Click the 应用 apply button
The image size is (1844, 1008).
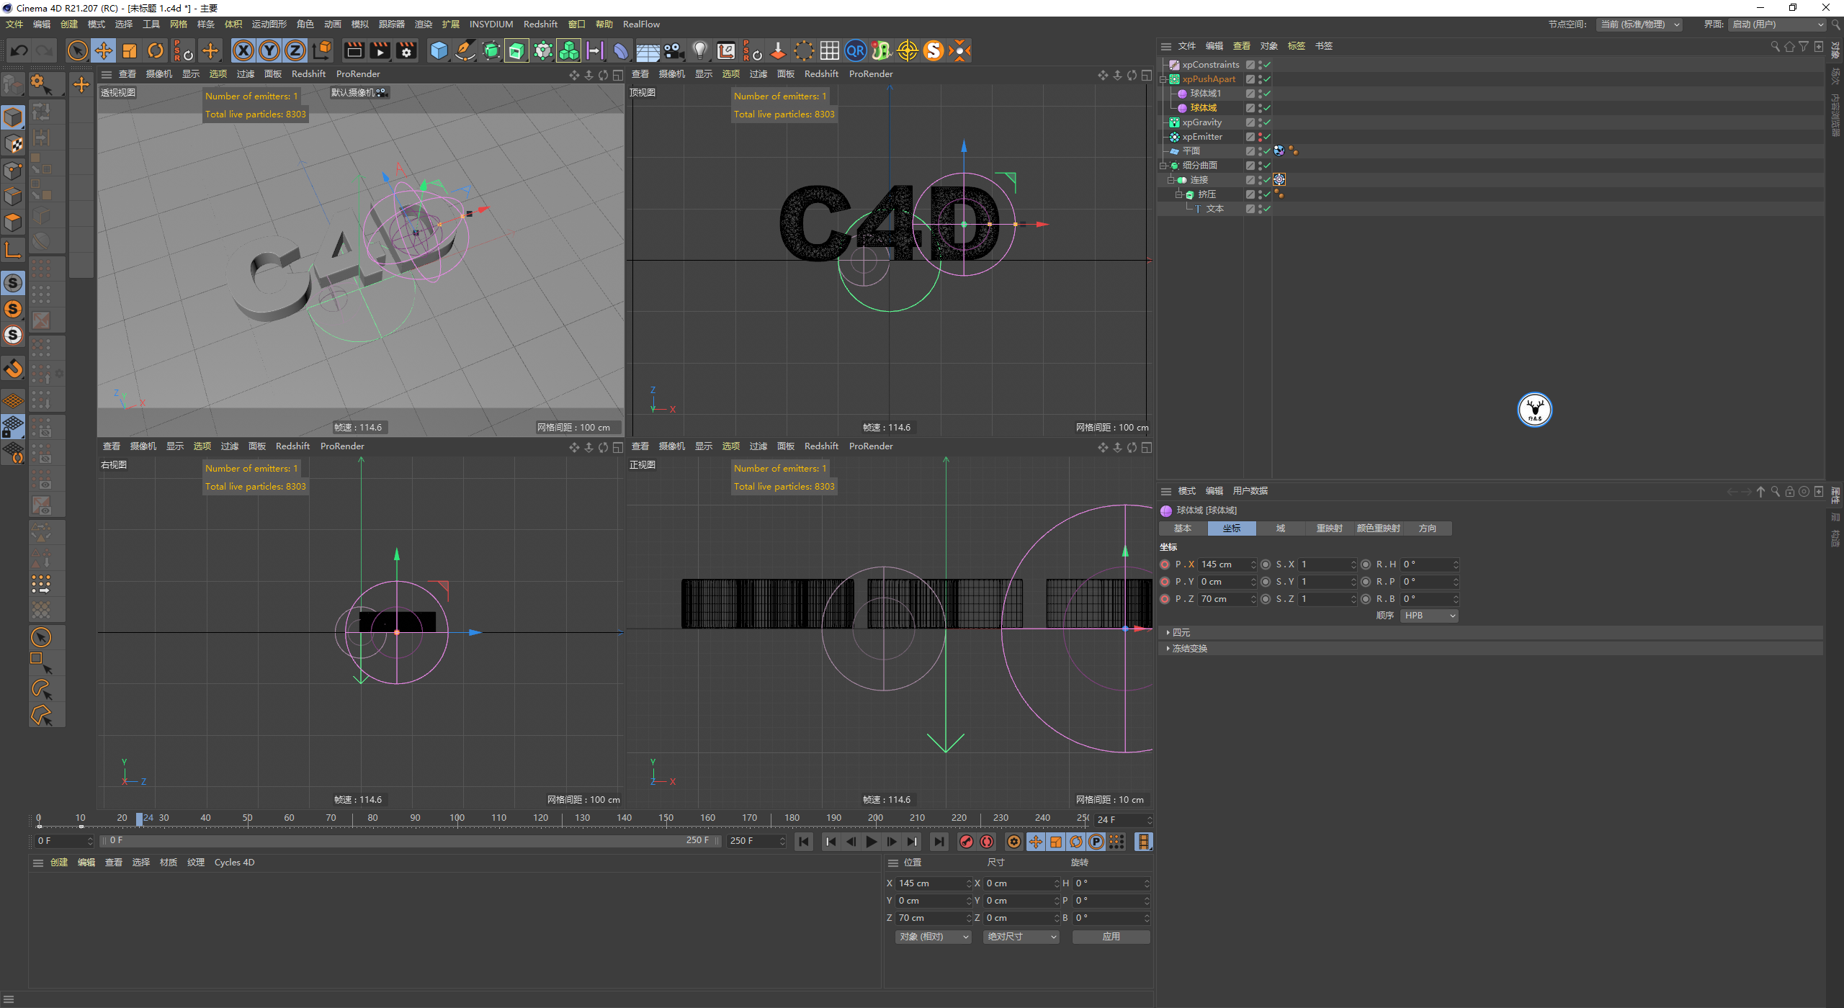(x=1111, y=937)
